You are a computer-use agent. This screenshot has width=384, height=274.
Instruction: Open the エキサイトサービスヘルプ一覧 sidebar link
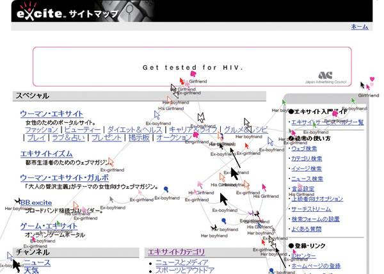pos(328,122)
